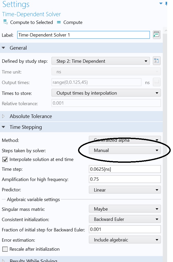This screenshot has width=173, height=262.
Task: Open the Settings panel menu arrow
Action: [161, 3]
